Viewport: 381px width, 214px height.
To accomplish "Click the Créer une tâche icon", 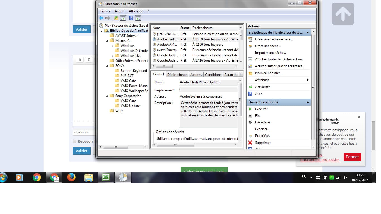I will (250, 46).
